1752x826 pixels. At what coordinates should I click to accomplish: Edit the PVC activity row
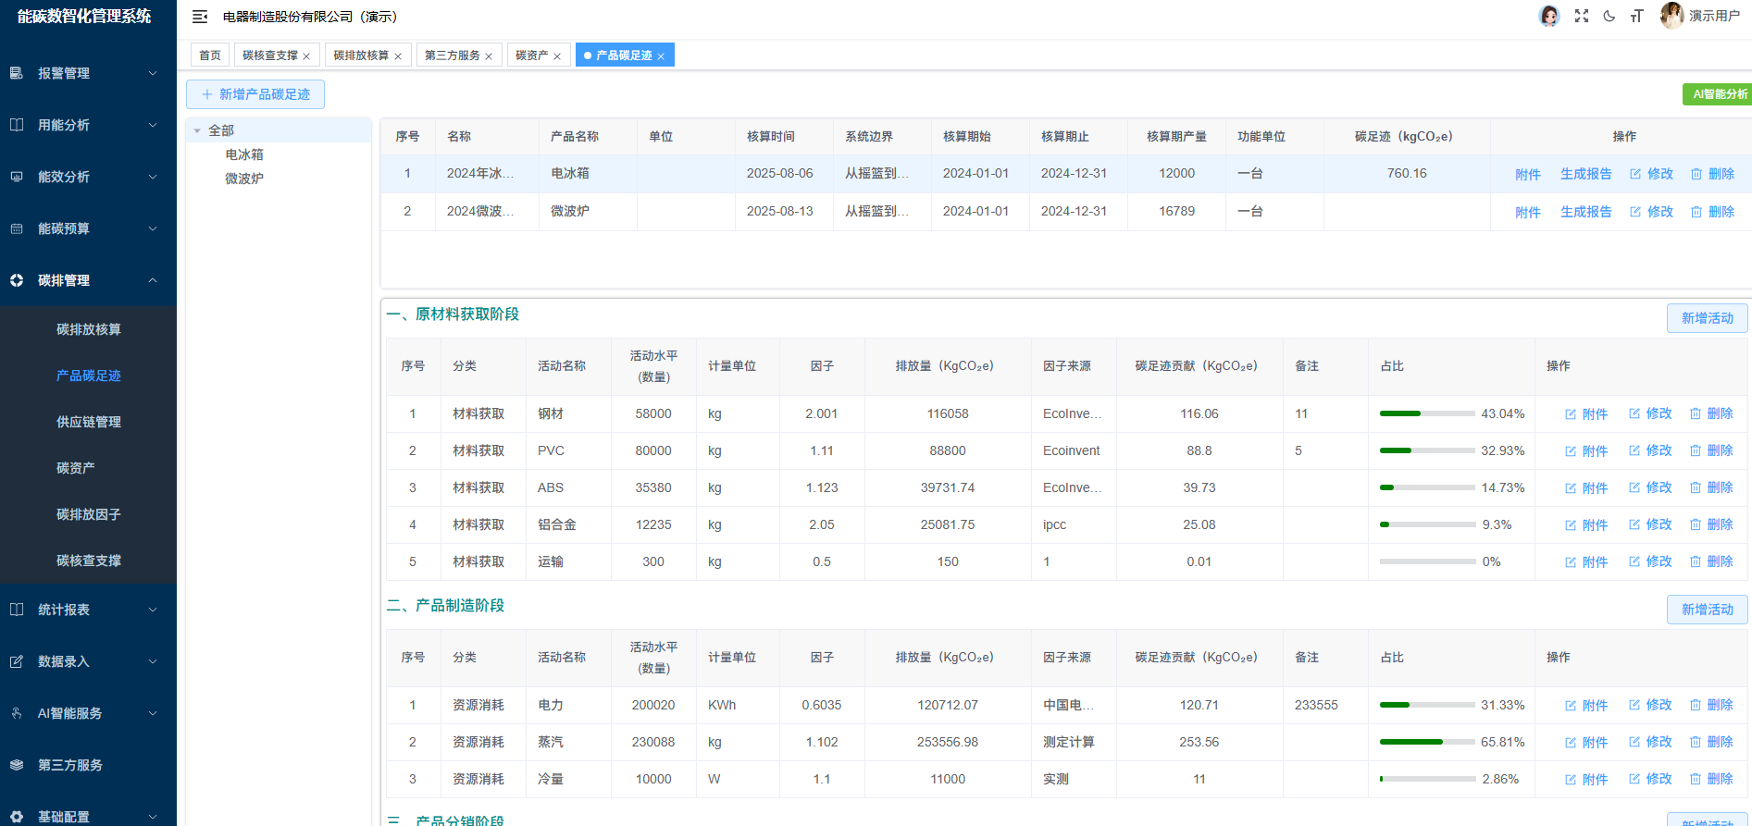coord(1650,450)
